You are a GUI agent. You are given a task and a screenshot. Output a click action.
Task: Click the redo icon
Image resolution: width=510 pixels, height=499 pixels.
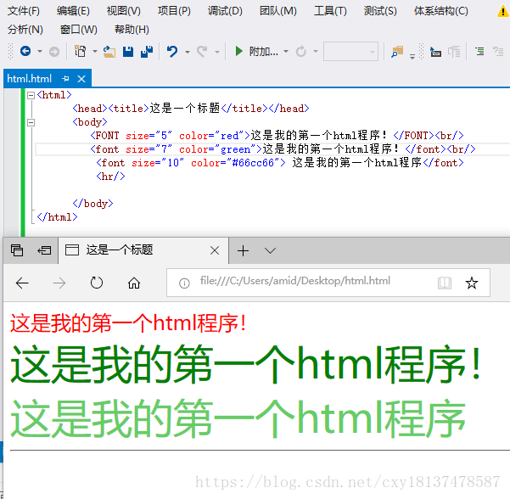[202, 51]
